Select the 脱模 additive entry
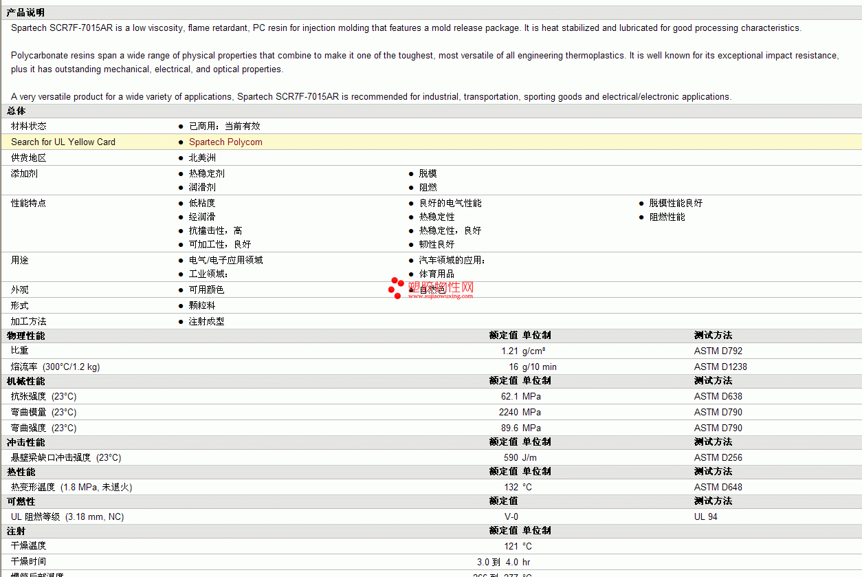This screenshot has width=862, height=577. (x=428, y=173)
